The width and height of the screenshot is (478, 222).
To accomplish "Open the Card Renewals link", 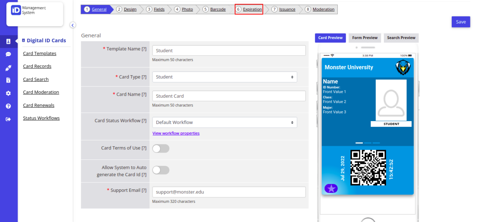I will tap(39, 105).
